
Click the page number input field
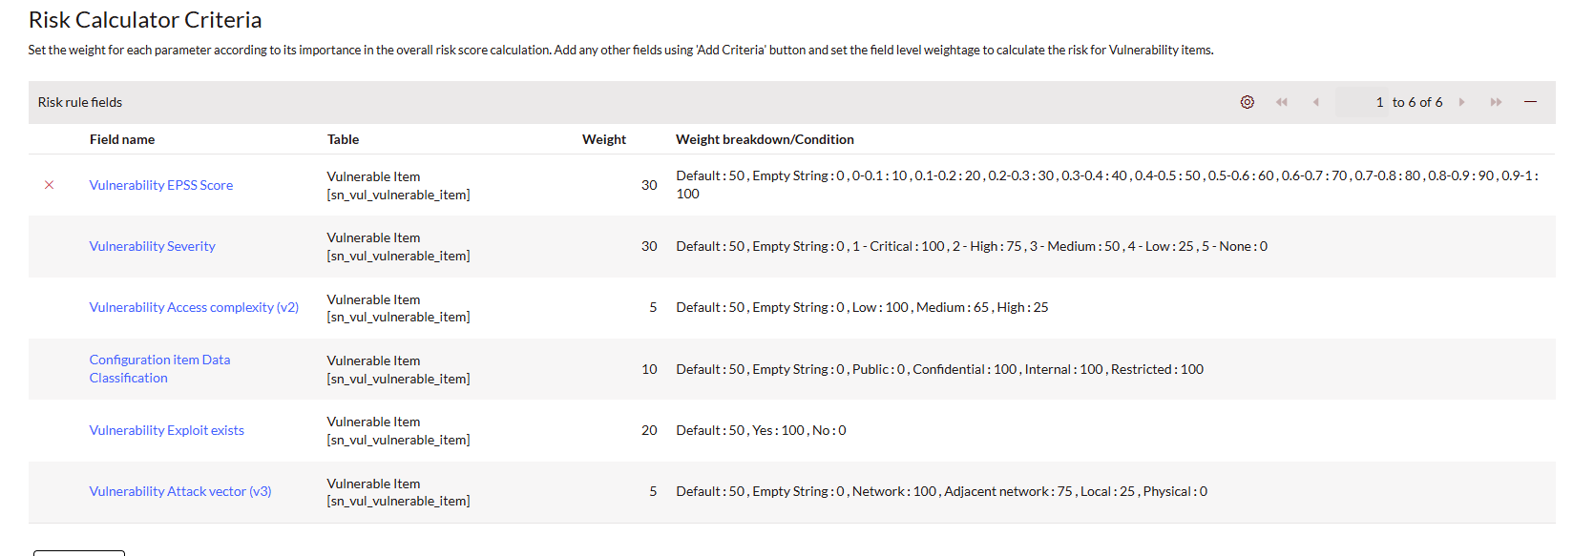pyautogui.click(x=1362, y=102)
